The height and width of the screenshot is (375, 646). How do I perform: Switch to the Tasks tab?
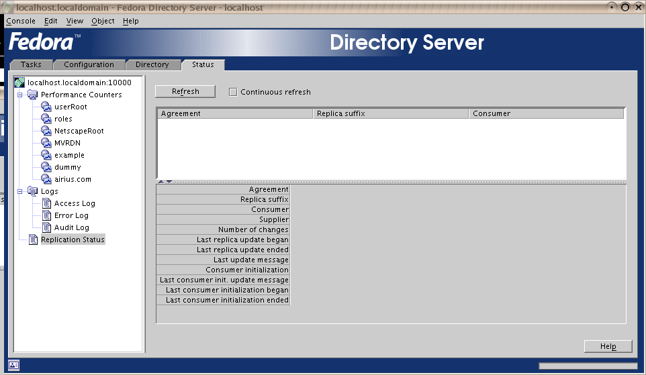[32, 64]
